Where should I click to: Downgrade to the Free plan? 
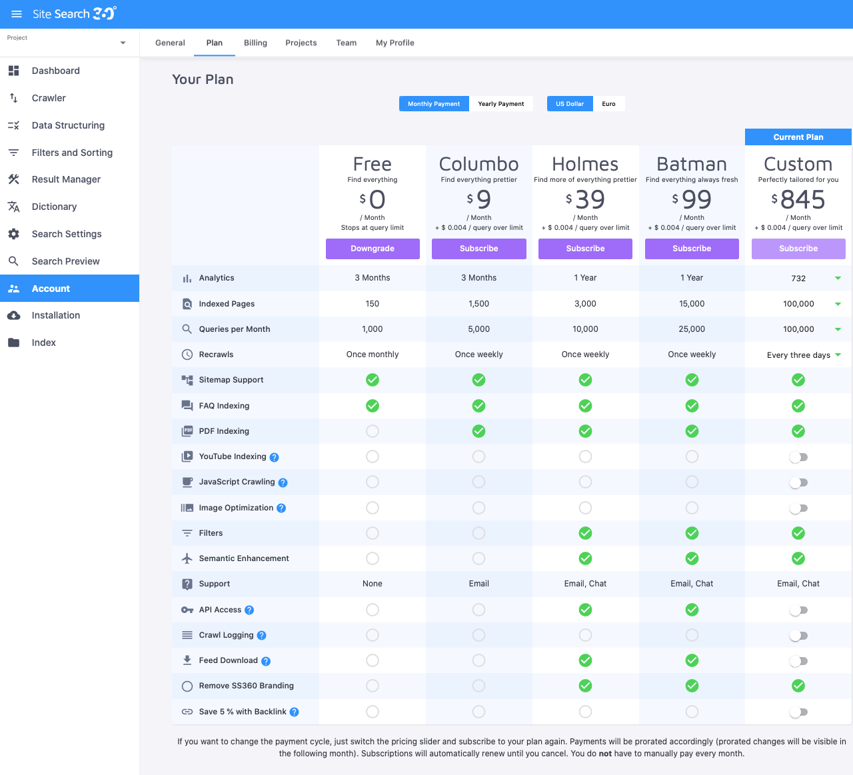pos(373,249)
